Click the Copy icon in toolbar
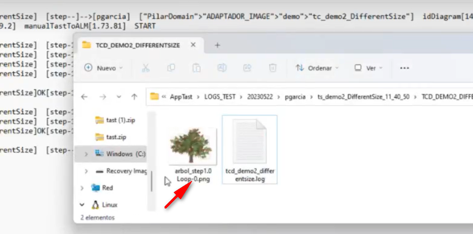The height and width of the screenshot is (234, 473). 171,68
